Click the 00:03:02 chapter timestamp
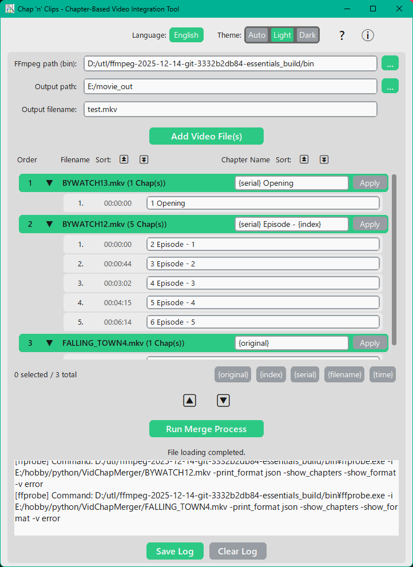Screen dimensions: 413x567 tap(118, 283)
